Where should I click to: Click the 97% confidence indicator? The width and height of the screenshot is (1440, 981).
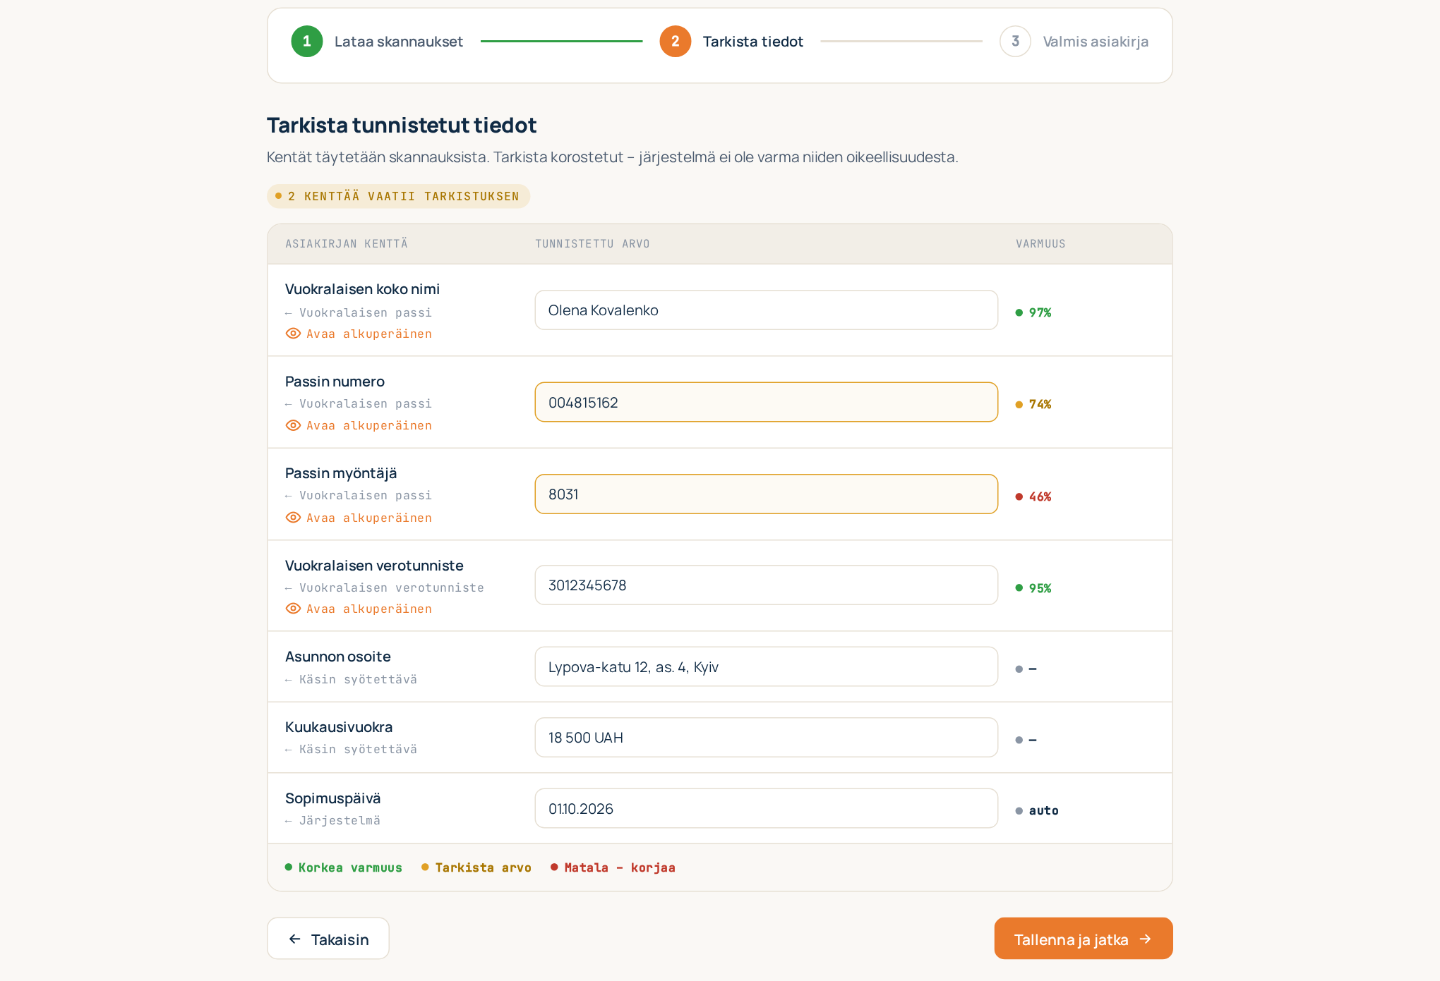[x=1033, y=312]
